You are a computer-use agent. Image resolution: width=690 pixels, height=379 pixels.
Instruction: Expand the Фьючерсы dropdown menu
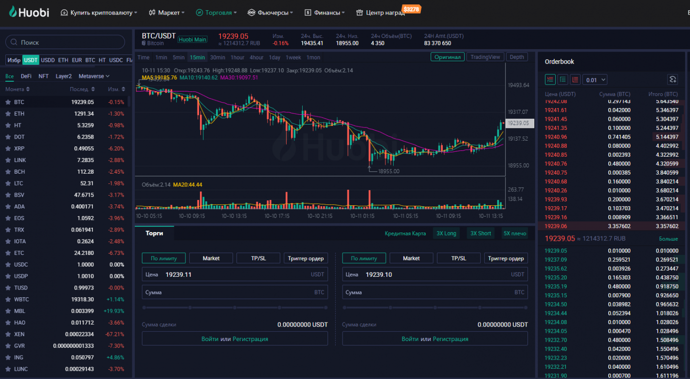pos(270,13)
